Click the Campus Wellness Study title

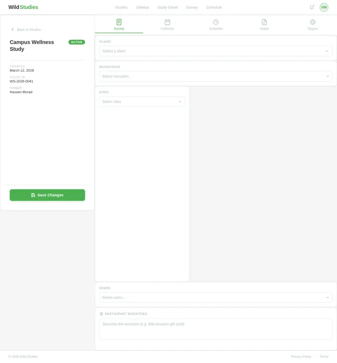click(32, 46)
